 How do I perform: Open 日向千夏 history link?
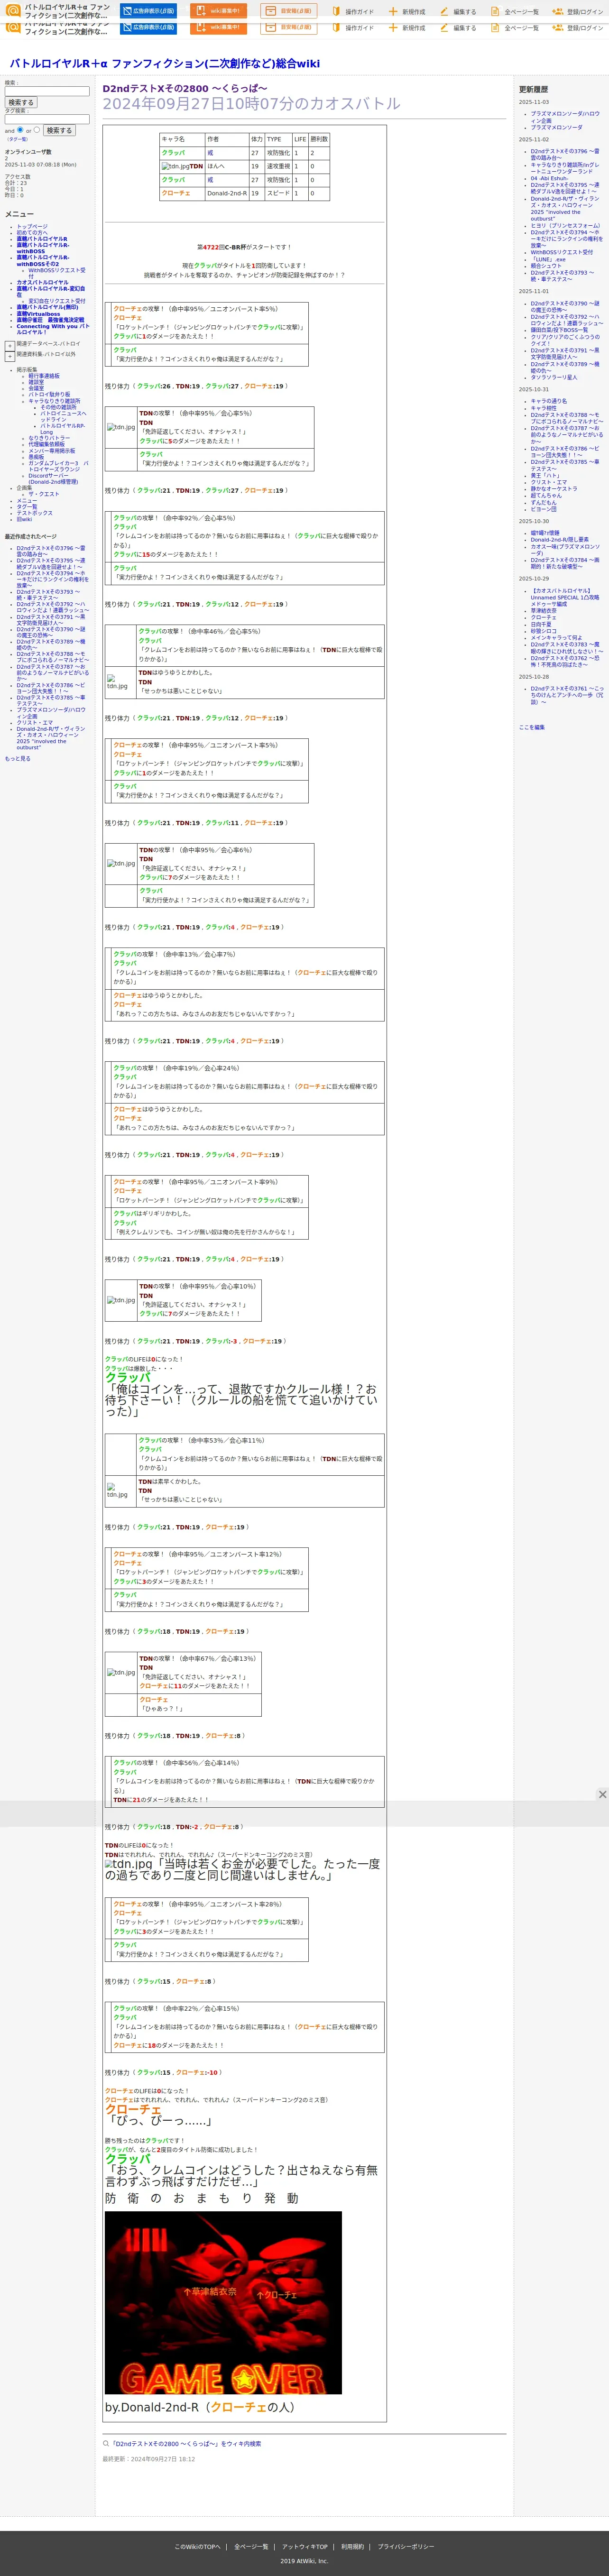point(540,624)
